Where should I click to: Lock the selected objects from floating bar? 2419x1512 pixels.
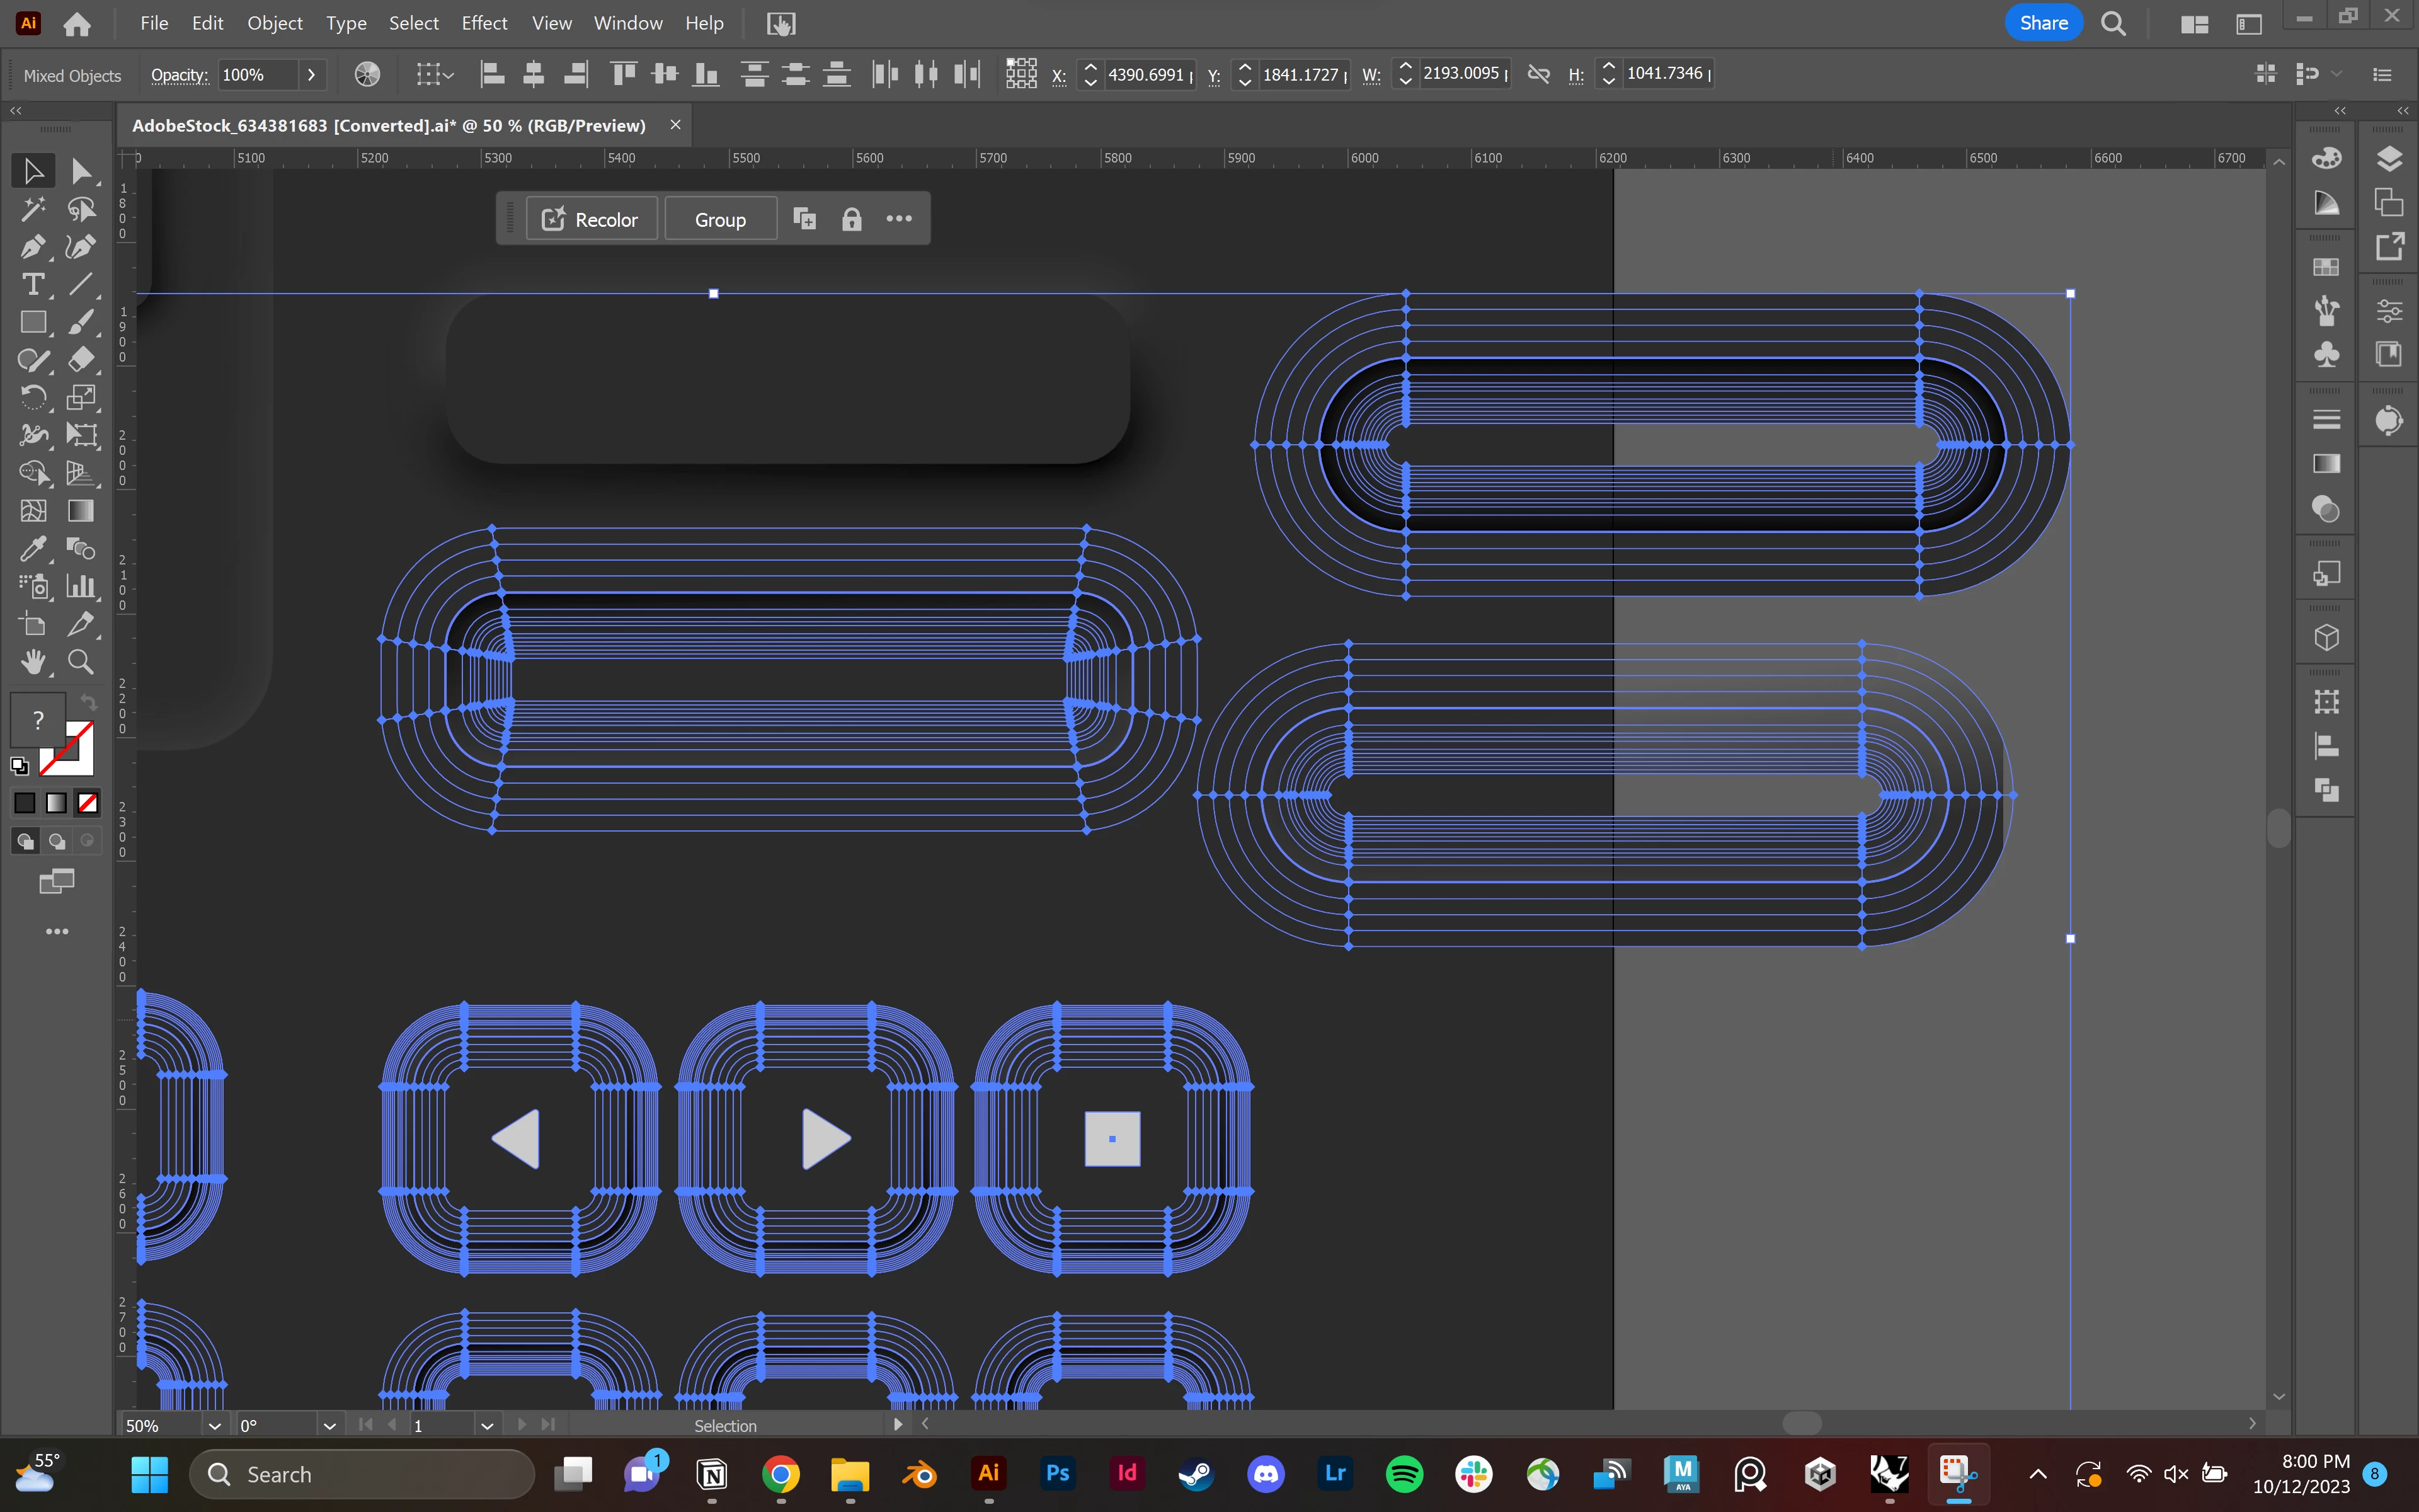(850, 219)
